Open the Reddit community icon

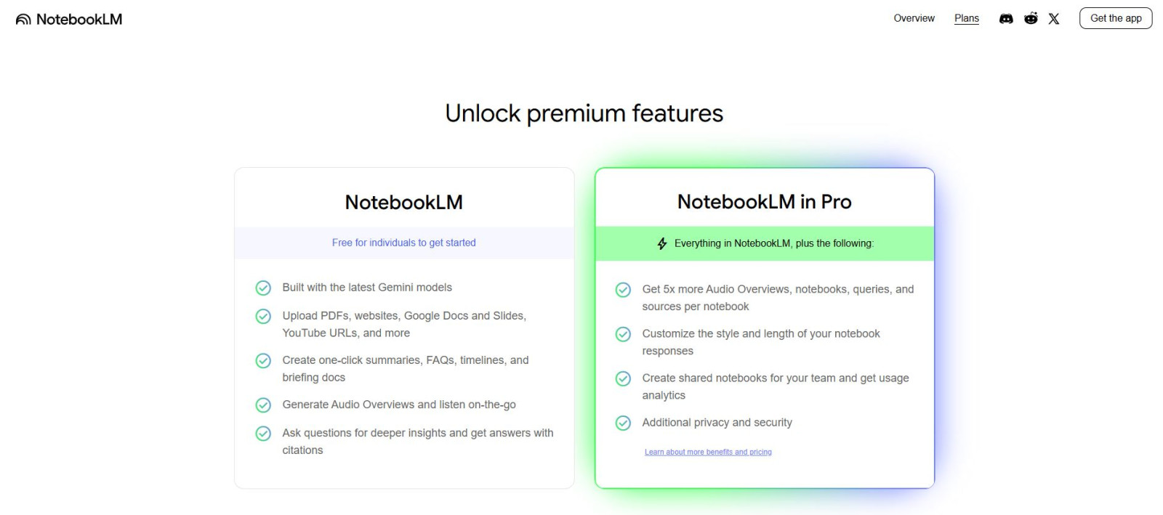point(1031,18)
